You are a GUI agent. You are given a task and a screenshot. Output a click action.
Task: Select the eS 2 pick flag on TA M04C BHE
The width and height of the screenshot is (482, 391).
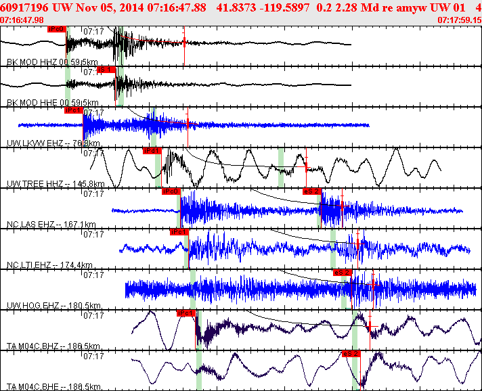tap(351, 354)
